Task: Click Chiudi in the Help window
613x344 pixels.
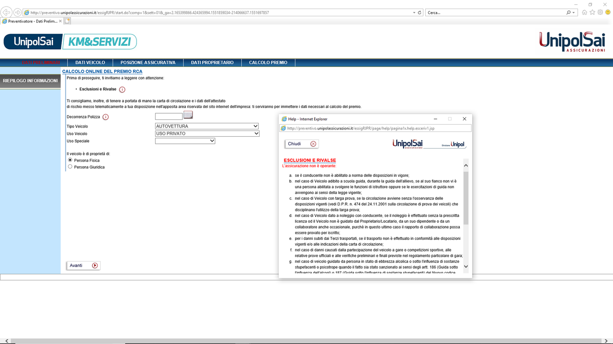Action: (x=301, y=143)
